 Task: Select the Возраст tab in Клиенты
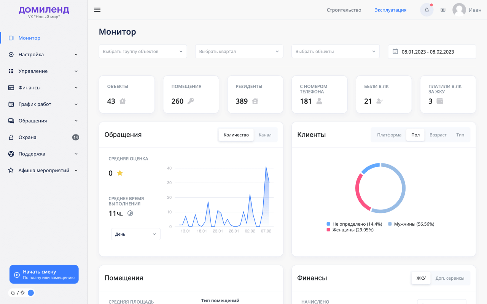tap(438, 135)
